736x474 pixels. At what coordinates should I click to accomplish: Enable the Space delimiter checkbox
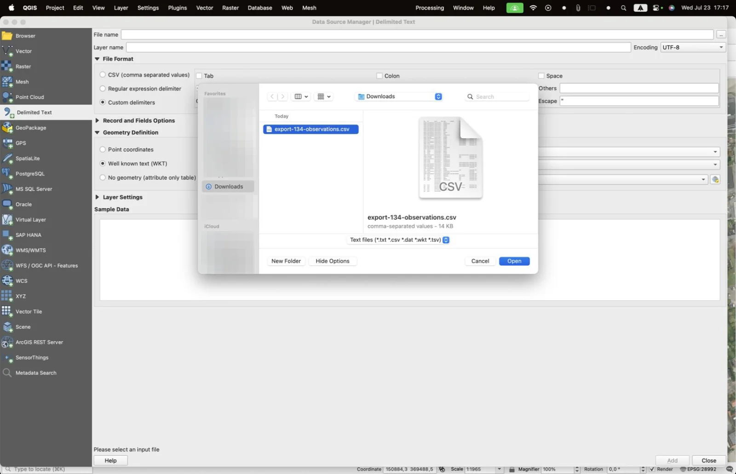click(541, 76)
